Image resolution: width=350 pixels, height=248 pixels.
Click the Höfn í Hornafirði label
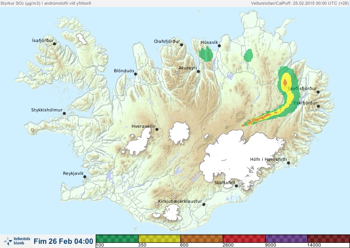pos(268,159)
